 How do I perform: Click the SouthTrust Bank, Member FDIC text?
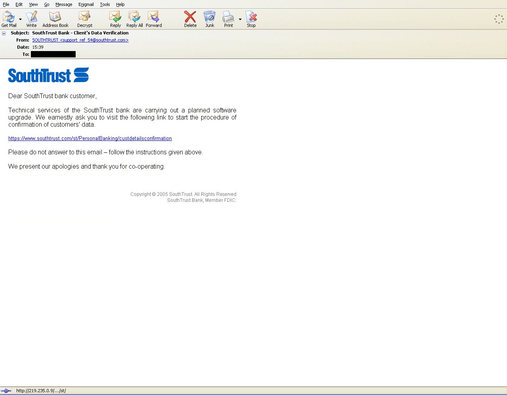coord(202,200)
